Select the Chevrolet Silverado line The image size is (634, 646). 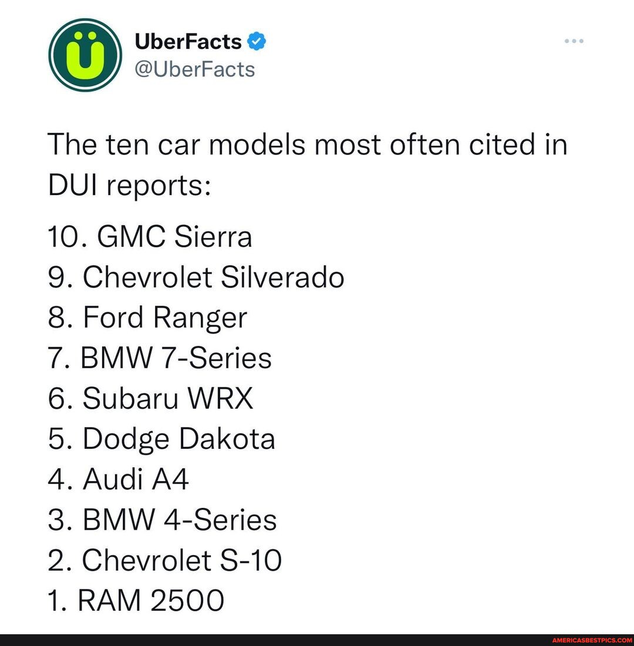(195, 277)
